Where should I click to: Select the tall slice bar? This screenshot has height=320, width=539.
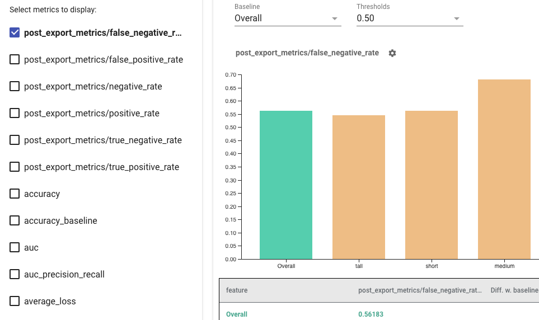click(x=359, y=187)
